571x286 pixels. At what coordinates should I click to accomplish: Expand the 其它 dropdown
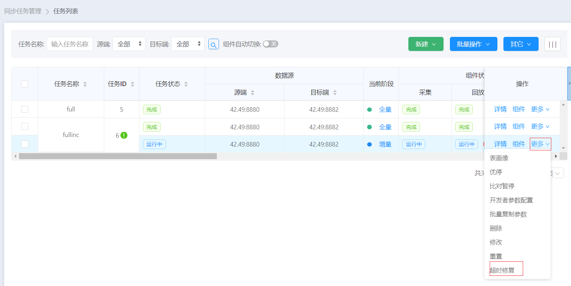pyautogui.click(x=521, y=44)
